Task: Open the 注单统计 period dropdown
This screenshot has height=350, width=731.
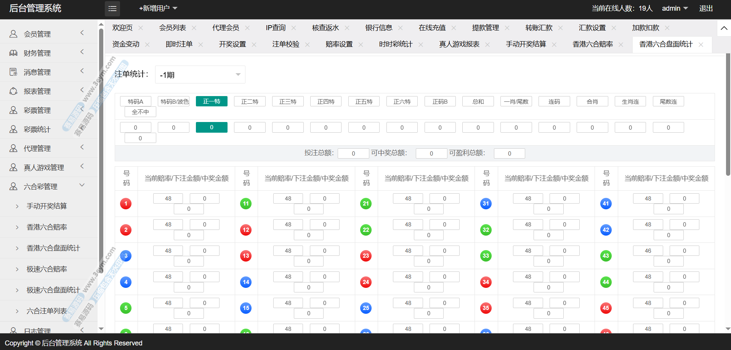Action: [x=200, y=75]
